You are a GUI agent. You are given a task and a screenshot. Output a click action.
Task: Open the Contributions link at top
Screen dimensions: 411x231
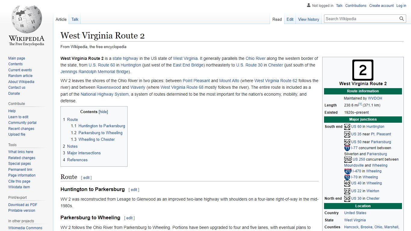pos(356,5)
